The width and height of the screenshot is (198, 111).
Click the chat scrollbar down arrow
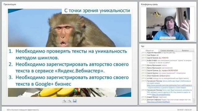tap(194, 102)
